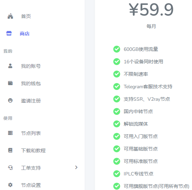Click the blue shop icon for 商店
This screenshot has height=190, width=192.
[x=9, y=33]
